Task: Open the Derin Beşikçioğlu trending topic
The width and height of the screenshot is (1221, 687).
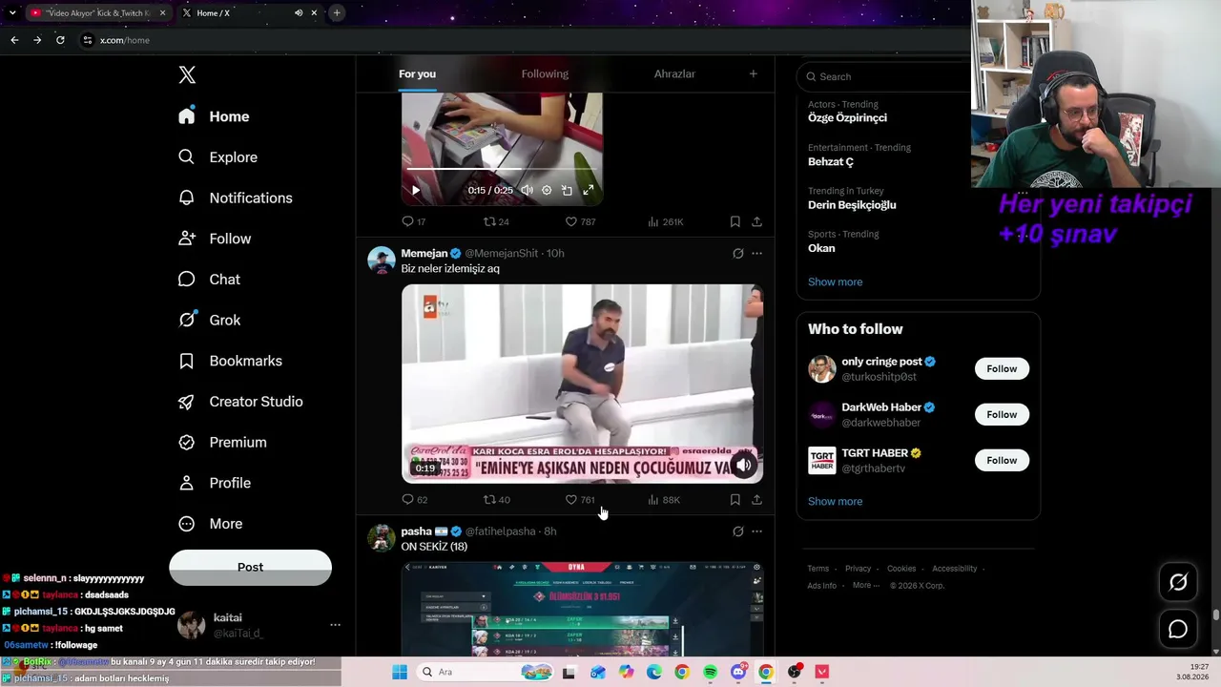Action: click(x=852, y=204)
